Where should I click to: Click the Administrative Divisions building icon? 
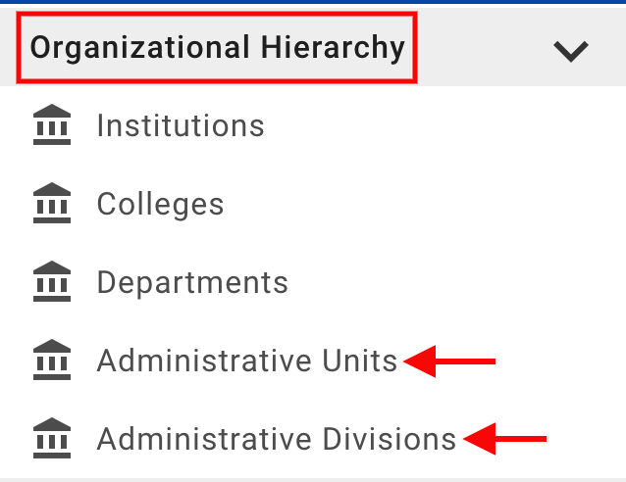tap(52, 439)
